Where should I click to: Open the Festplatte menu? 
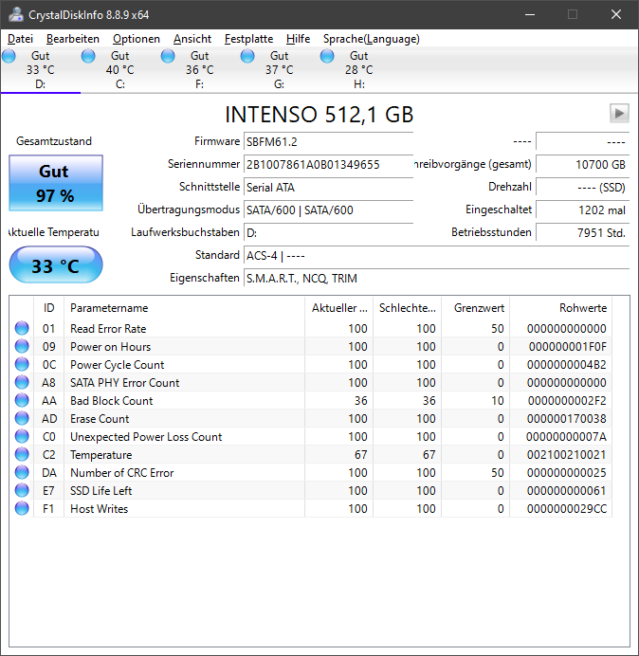248,39
